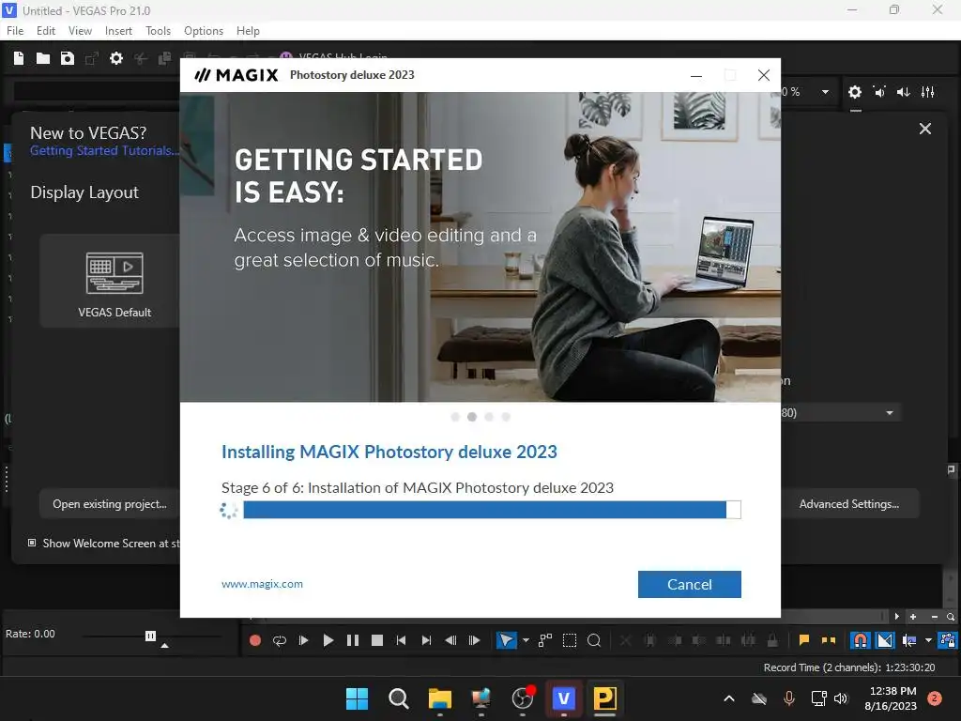Open www.magix.com link in installer
The height and width of the screenshot is (721, 961).
(263, 584)
